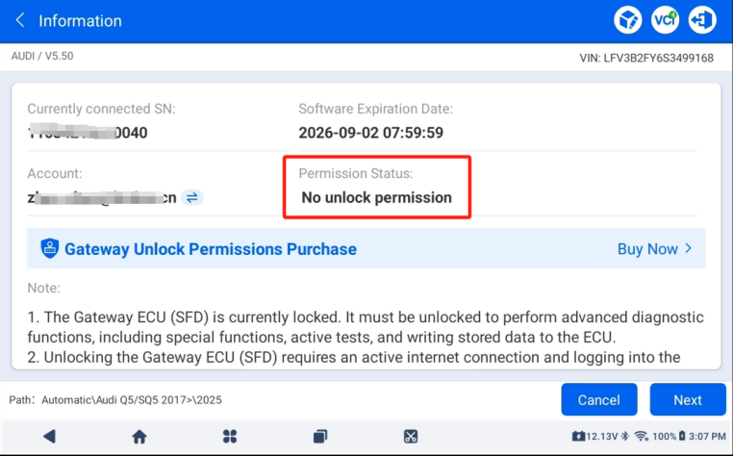Screen dimensions: 733x456
Task: Take a screenshot with the scissors icon
Action: pos(411,437)
